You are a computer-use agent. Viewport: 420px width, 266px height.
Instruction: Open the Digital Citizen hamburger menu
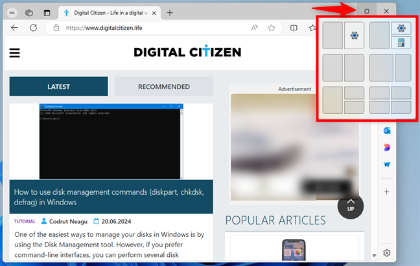click(x=15, y=52)
